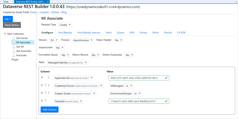The image size is (238, 119).
Task: Switch to the Xrm.WebApi tab
Action: pyautogui.click(x=65, y=33)
